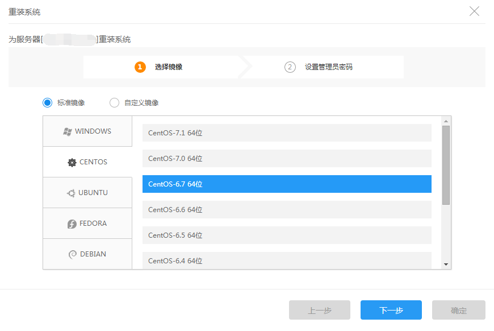Viewport: 494px width, 331px height.
Task: Open the FEDORA image tab
Action: [87, 223]
